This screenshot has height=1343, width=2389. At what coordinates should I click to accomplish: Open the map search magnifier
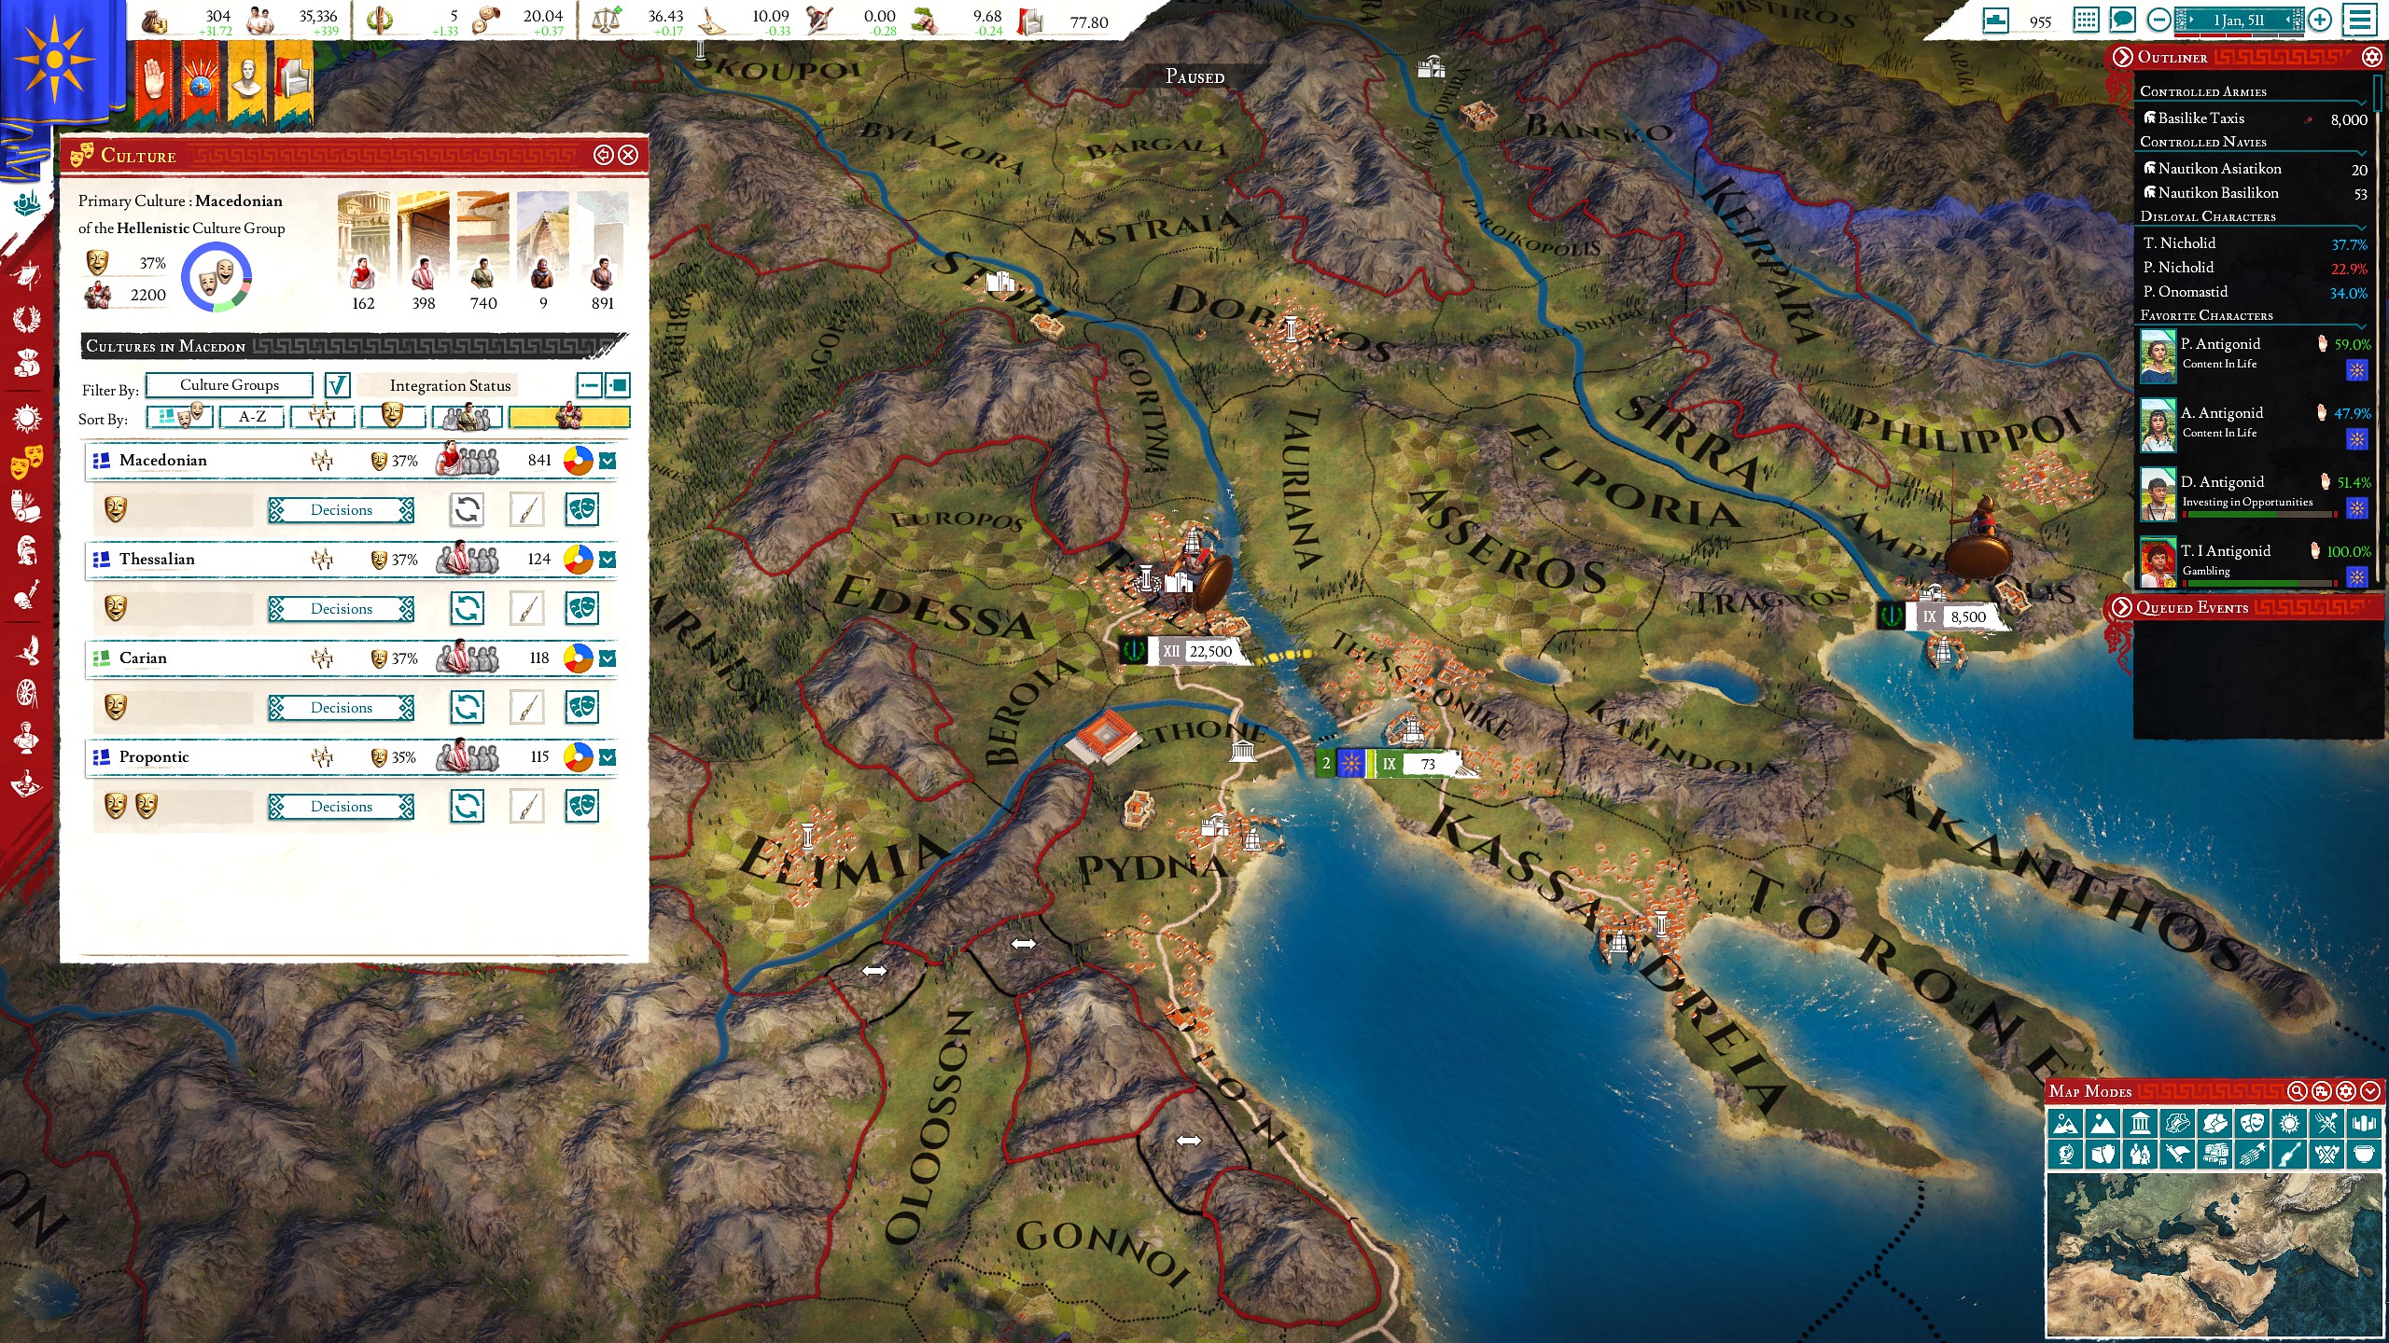[2298, 1091]
